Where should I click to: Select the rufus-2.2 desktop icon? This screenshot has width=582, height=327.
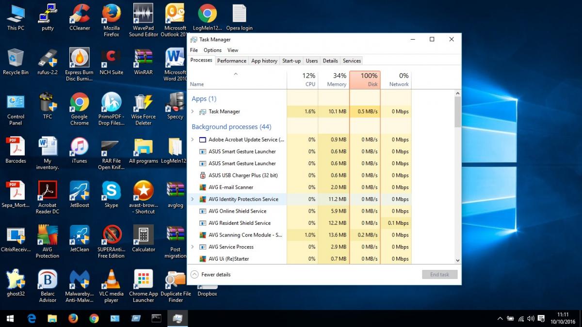click(x=48, y=62)
